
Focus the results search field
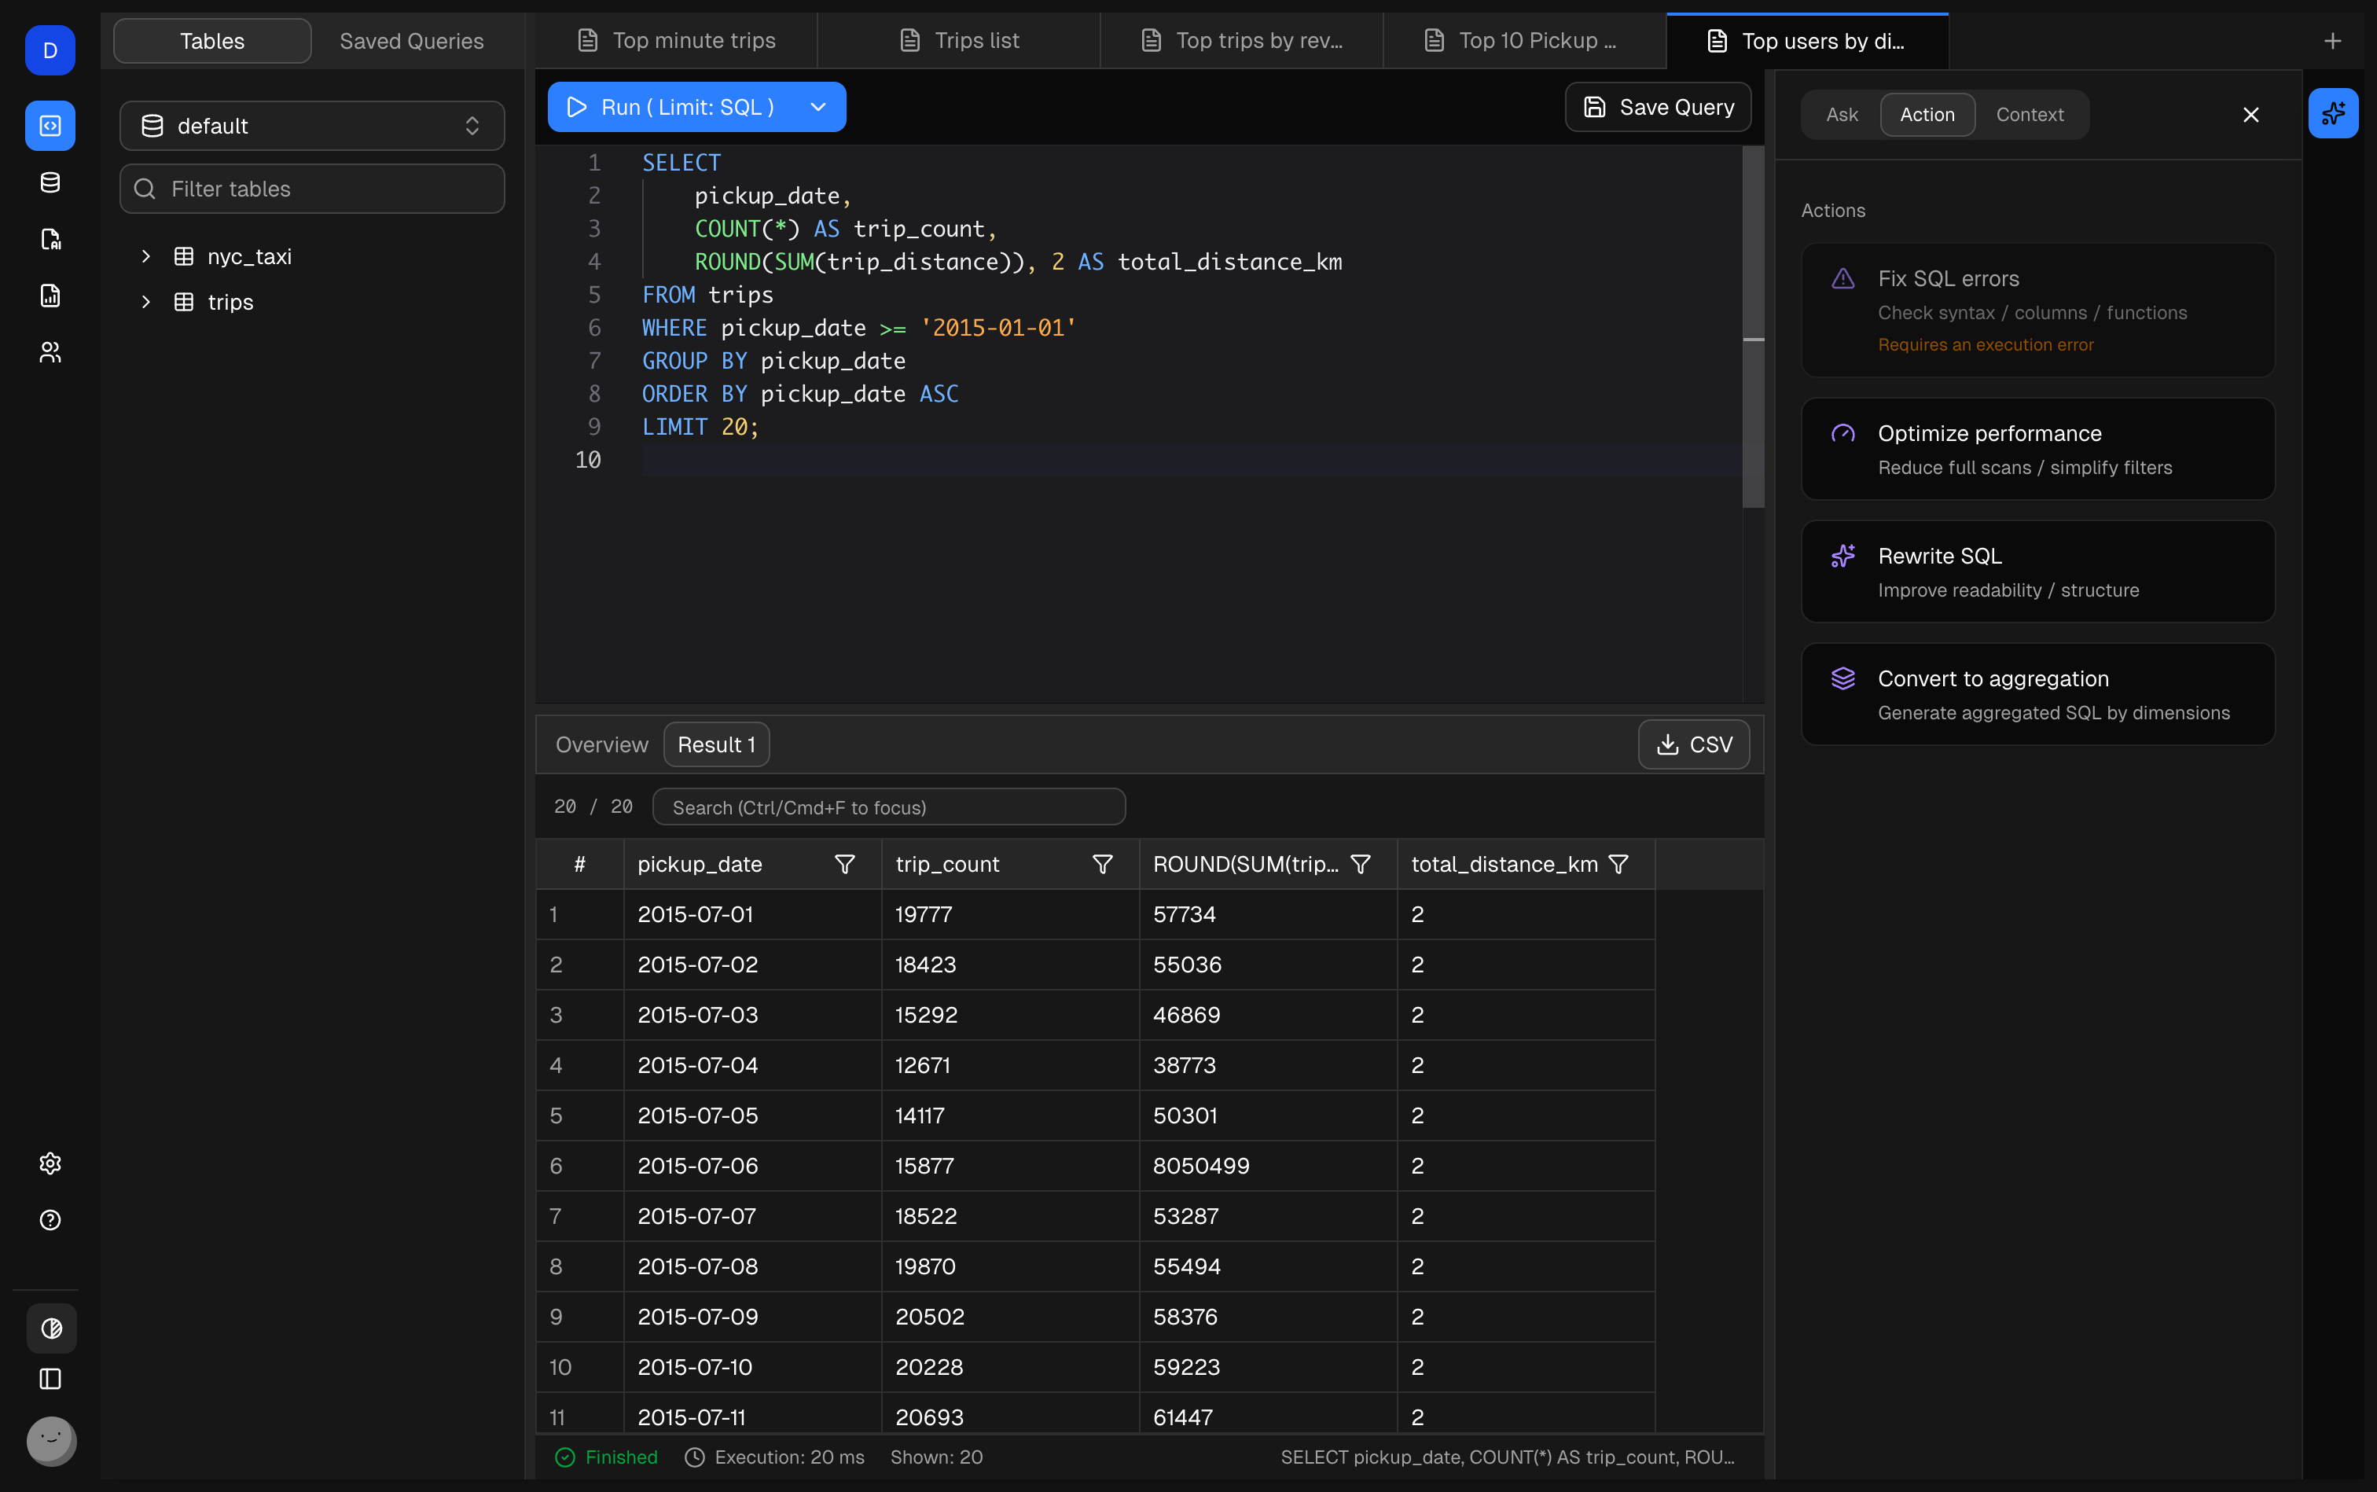point(888,807)
